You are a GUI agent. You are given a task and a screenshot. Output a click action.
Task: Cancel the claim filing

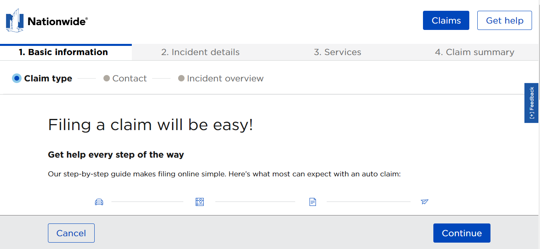click(x=71, y=233)
